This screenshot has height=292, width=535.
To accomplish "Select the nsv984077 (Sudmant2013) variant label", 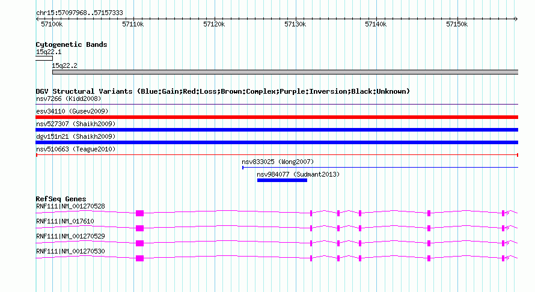I will tap(298, 174).
